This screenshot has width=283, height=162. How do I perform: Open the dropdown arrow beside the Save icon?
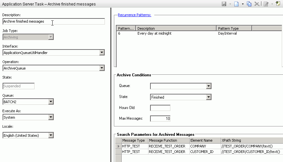(x=230, y=4)
